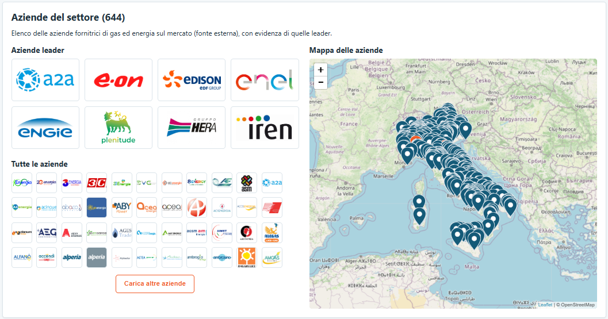Select the red circle A logo tile
Image resolution: width=608 pixels, height=319 pixels.
pyautogui.click(x=197, y=207)
